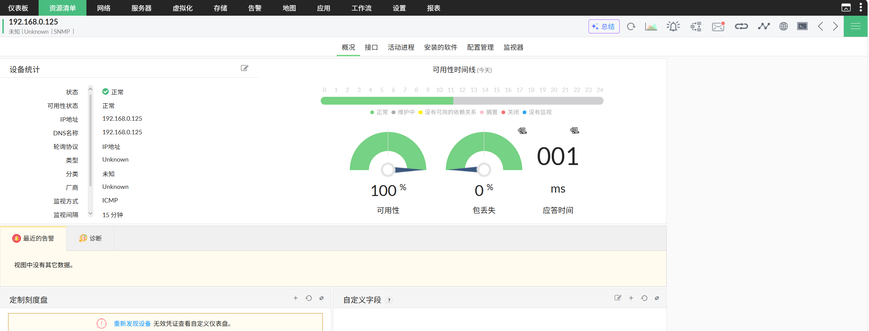Click the help icon beside 自定义字段
Image resolution: width=869 pixels, height=331 pixels.
tap(389, 300)
